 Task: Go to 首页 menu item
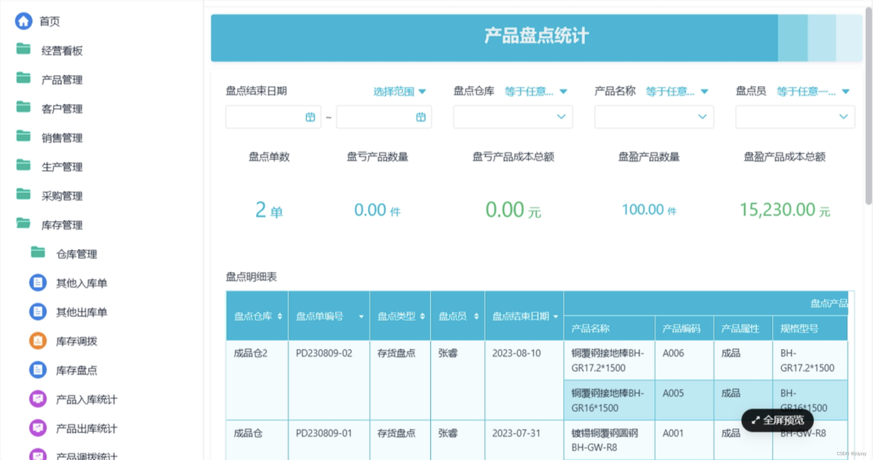click(50, 21)
